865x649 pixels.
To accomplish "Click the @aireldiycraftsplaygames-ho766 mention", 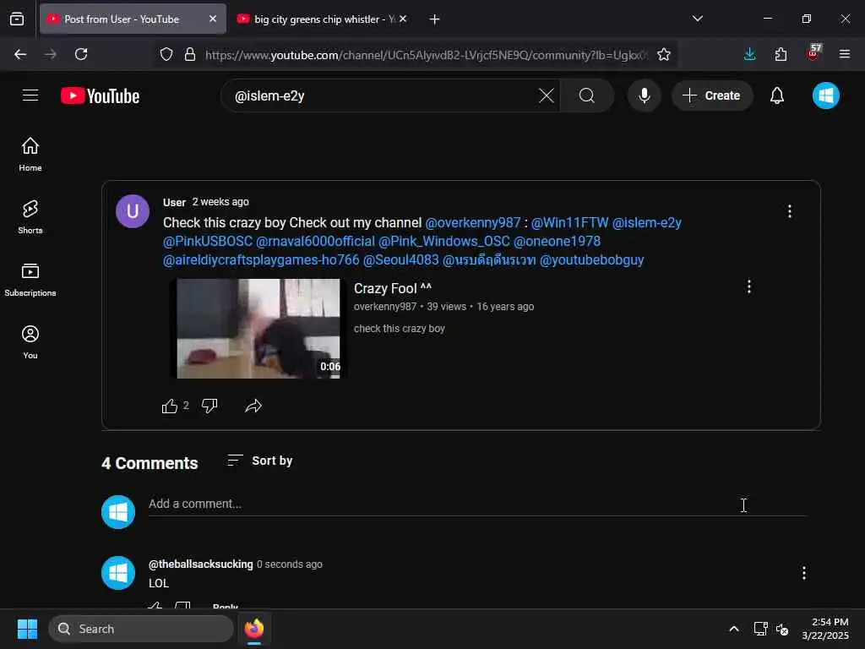I will click(261, 259).
